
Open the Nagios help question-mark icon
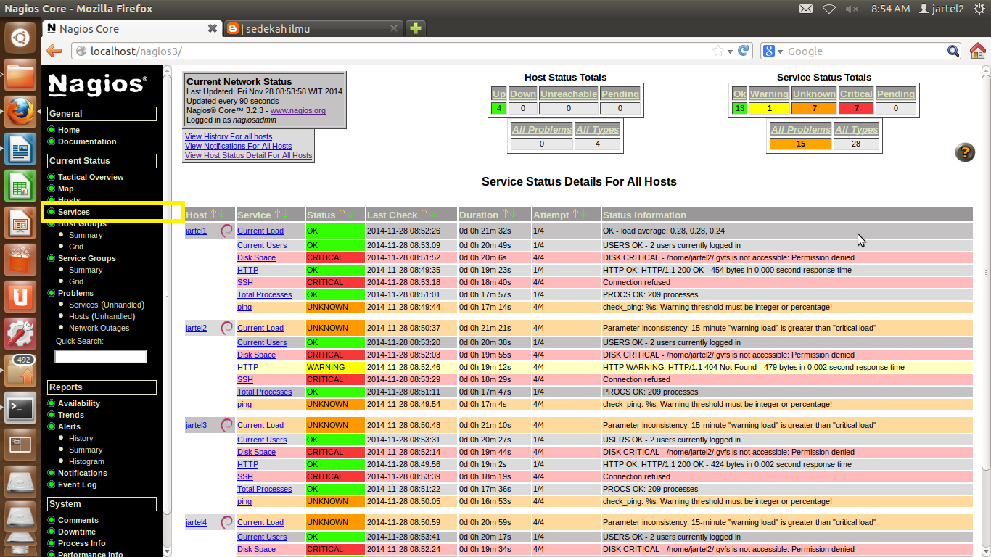tap(965, 152)
